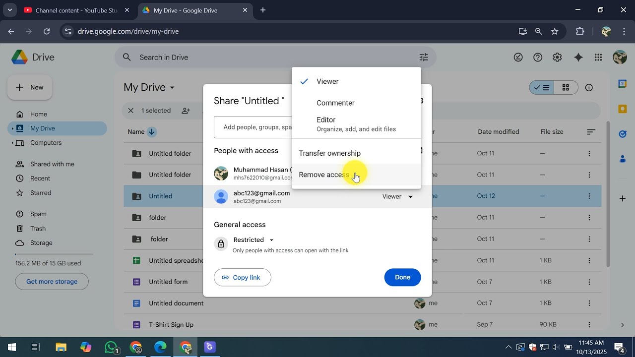Screen dimensions: 635x357
Task: Open offline ready status icon
Action: coord(518,58)
